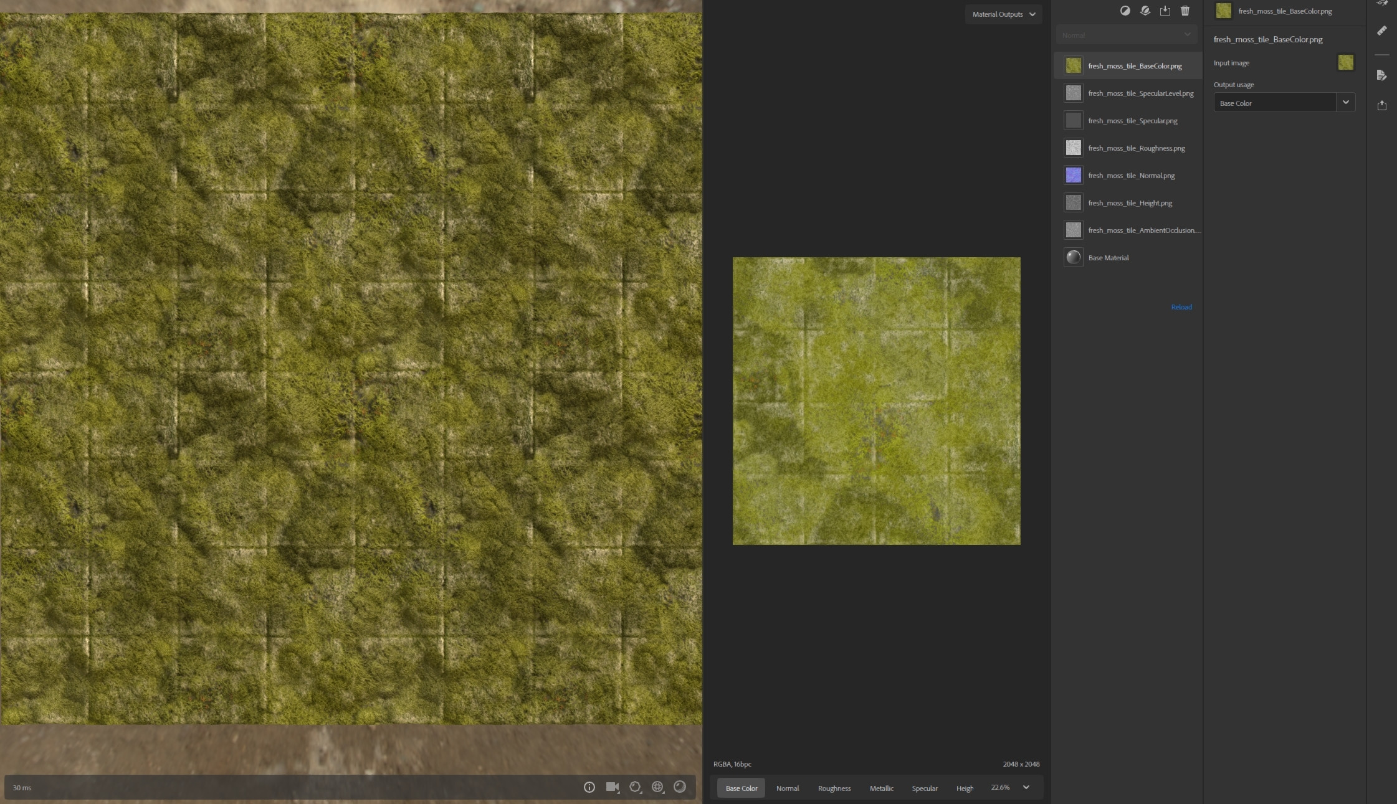Click the half-filled circle filter icon
The width and height of the screenshot is (1397, 804).
(x=1125, y=11)
